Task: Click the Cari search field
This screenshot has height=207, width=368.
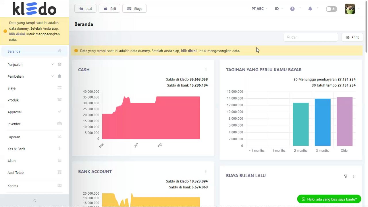Action: (311, 37)
